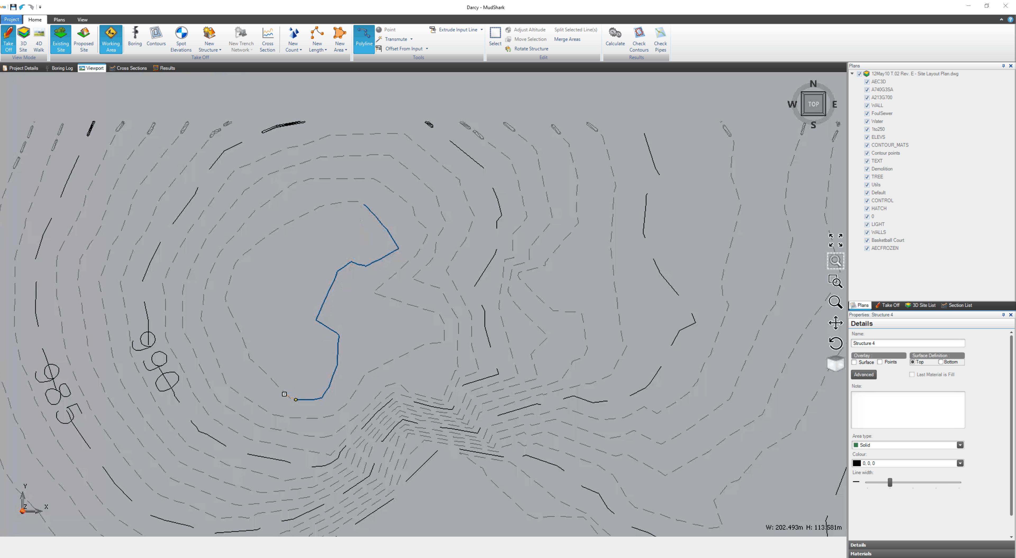The width and height of the screenshot is (1016, 558).
Task: Select the Contours tool
Action: pyautogui.click(x=156, y=36)
